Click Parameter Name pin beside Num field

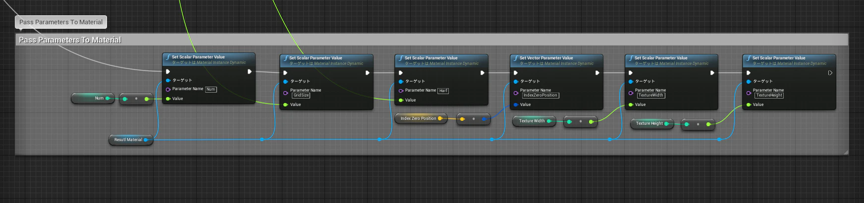pyautogui.click(x=168, y=89)
